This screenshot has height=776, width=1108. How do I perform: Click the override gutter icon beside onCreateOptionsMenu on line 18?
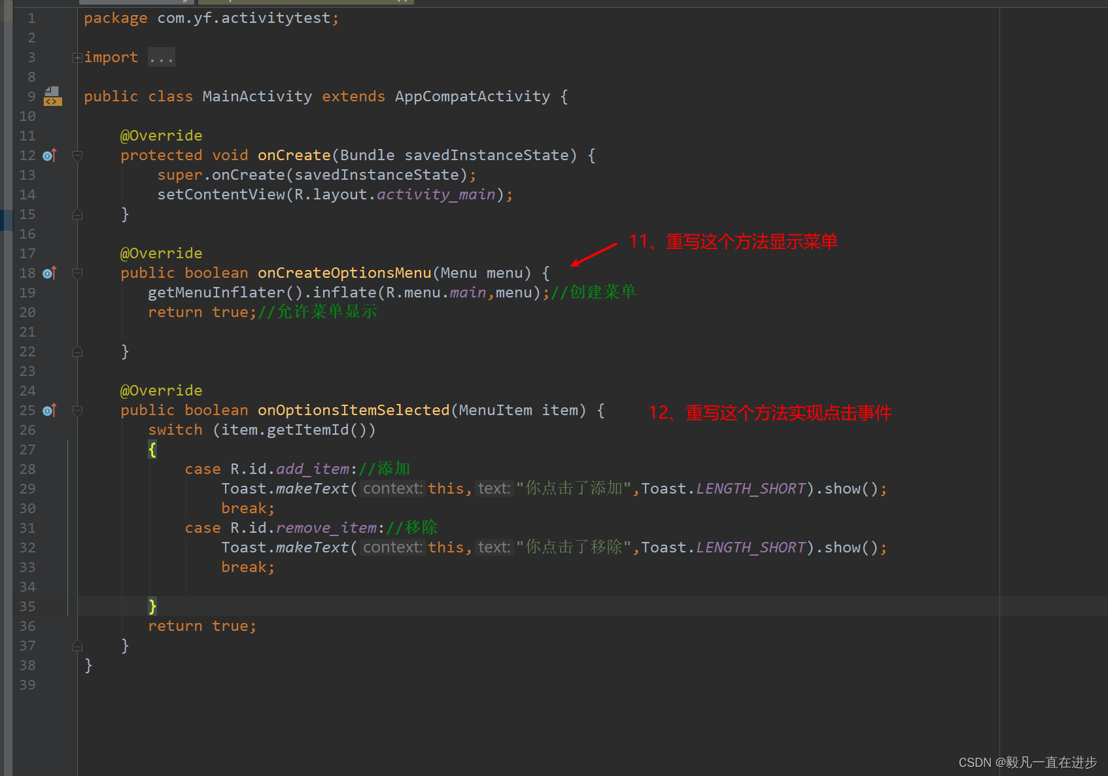(50, 273)
